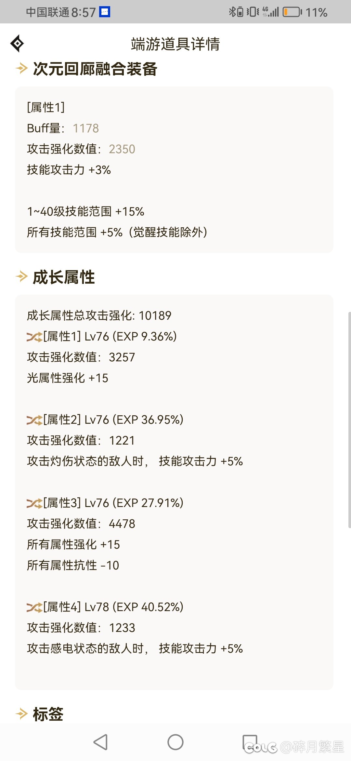Tap the 攻击强化数值 value 2350
The width and height of the screenshot is (351, 761).
[x=122, y=149]
